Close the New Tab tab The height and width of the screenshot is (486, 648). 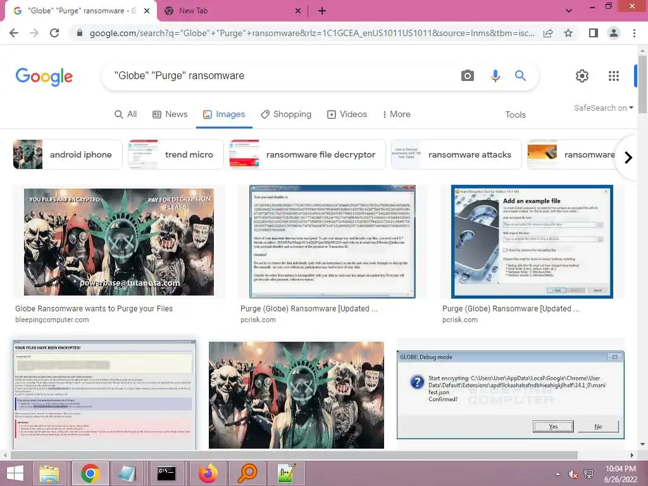298,11
